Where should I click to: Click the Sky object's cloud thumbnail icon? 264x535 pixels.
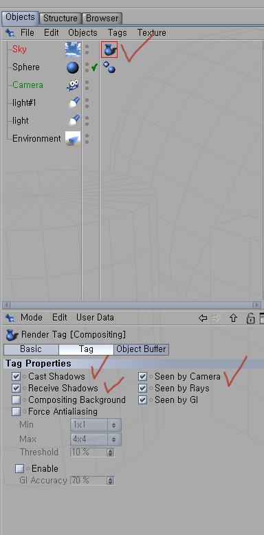[x=73, y=50]
